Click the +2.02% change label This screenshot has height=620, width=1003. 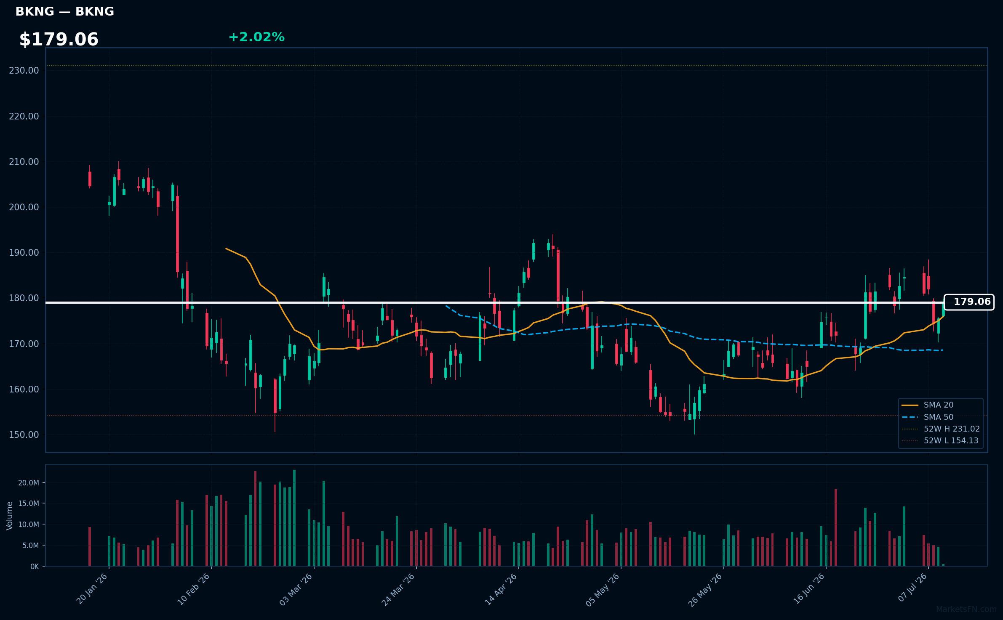click(256, 37)
